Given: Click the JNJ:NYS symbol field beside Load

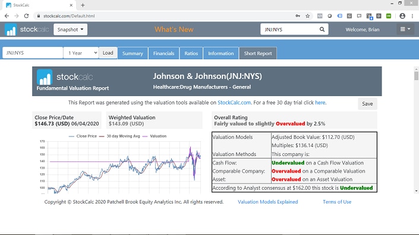Looking at the screenshot, I should pos(33,53).
